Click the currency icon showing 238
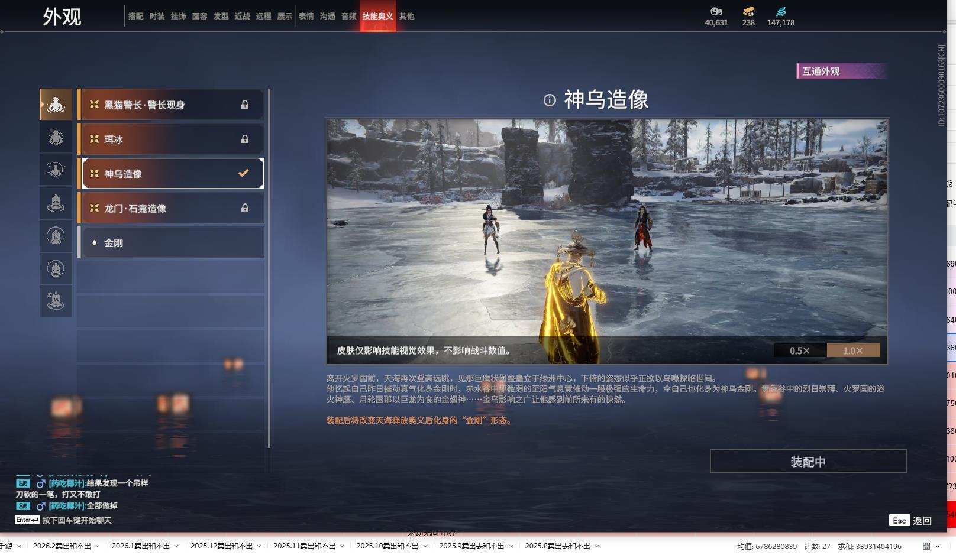 (748, 11)
